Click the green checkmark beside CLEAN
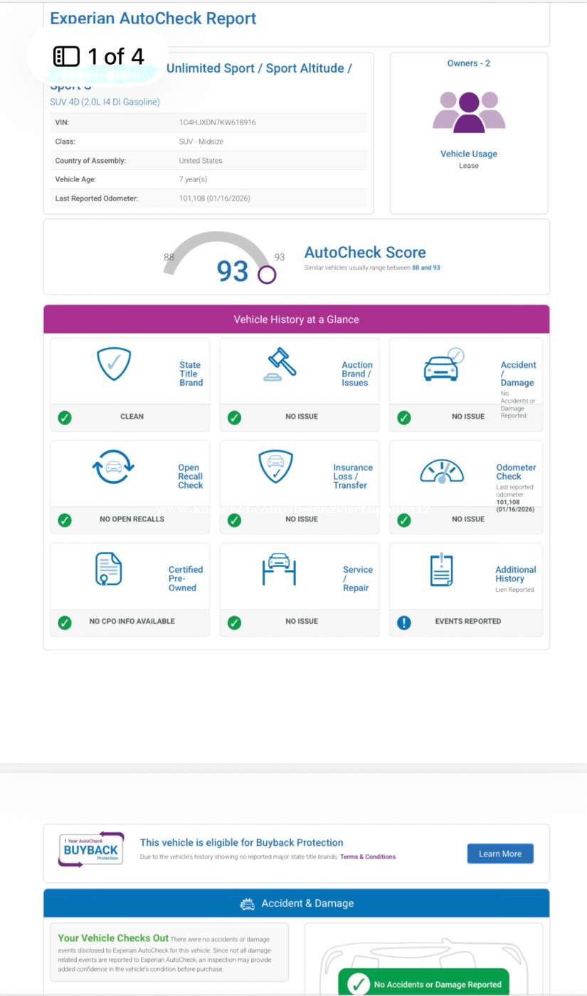Image resolution: width=587 pixels, height=996 pixels. click(x=65, y=418)
